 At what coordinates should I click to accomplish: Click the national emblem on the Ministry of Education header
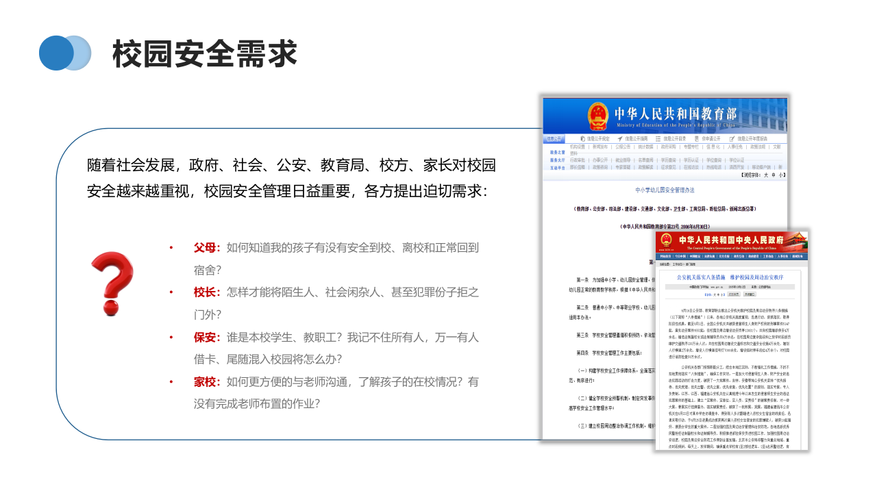[x=600, y=116]
